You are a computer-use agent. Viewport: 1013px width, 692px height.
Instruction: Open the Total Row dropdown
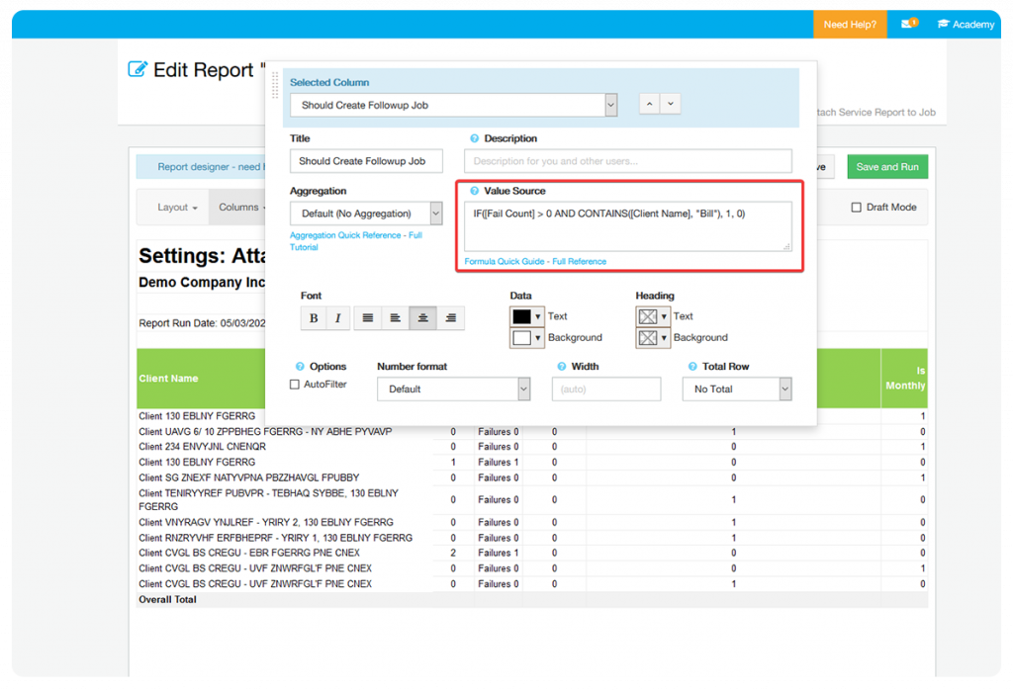pyautogui.click(x=737, y=389)
